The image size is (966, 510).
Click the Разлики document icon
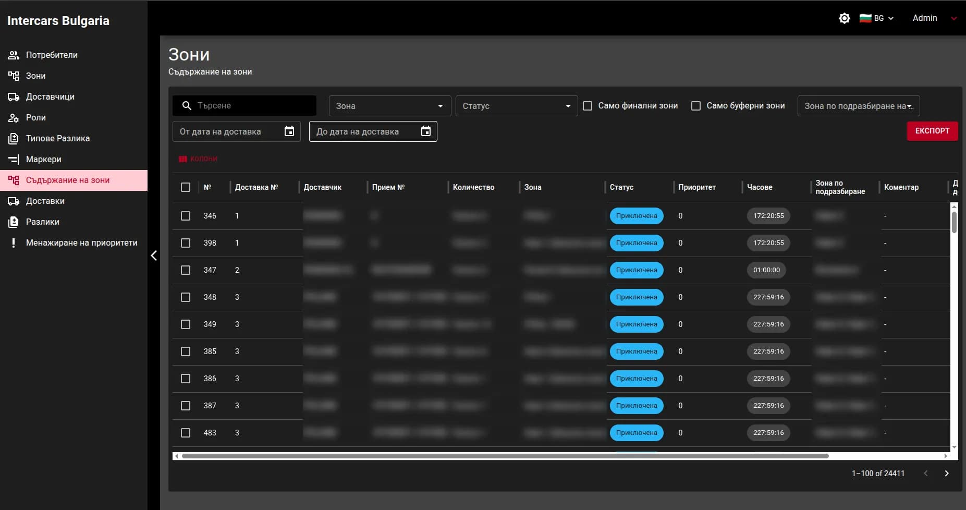[14, 222]
